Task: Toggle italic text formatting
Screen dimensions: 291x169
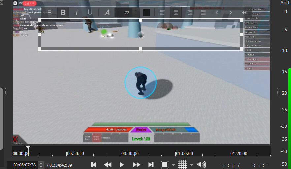Action: (x=77, y=13)
